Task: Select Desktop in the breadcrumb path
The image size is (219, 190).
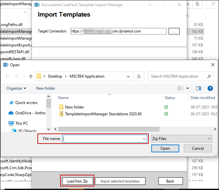Action: point(55,76)
